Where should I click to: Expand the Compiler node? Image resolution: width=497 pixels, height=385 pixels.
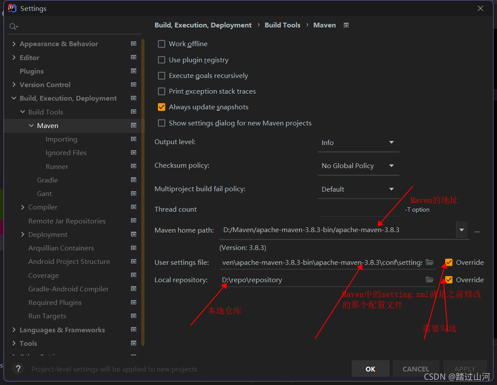click(x=23, y=207)
